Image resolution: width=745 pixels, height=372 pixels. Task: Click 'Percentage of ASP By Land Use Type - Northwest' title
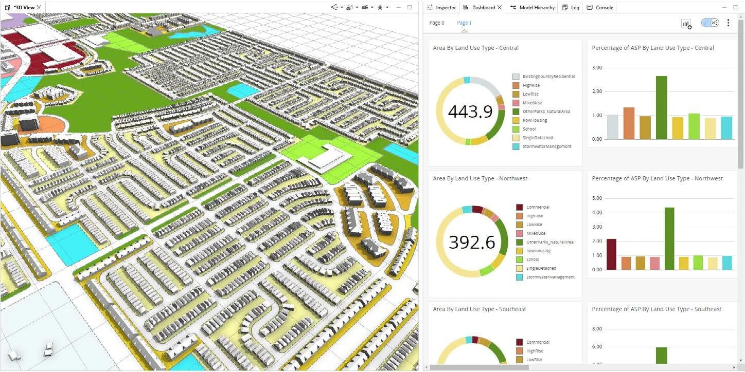(657, 178)
